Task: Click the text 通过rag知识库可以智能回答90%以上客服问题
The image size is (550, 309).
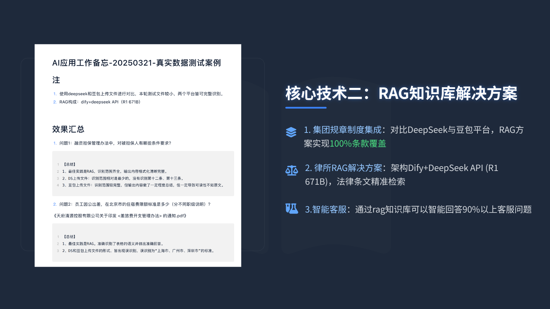Action: 443,209
